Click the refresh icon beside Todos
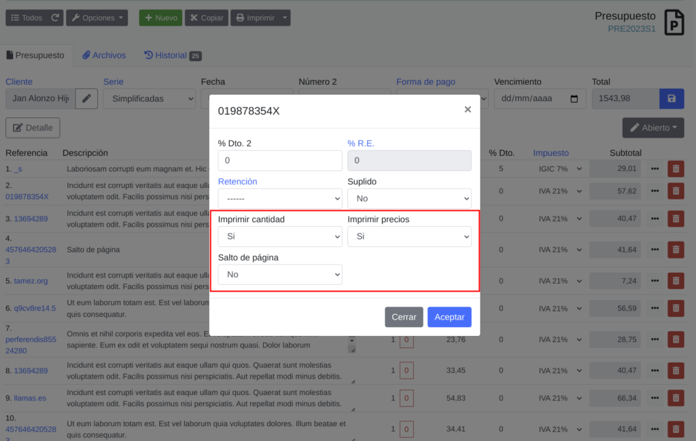The width and height of the screenshot is (696, 441). point(55,18)
